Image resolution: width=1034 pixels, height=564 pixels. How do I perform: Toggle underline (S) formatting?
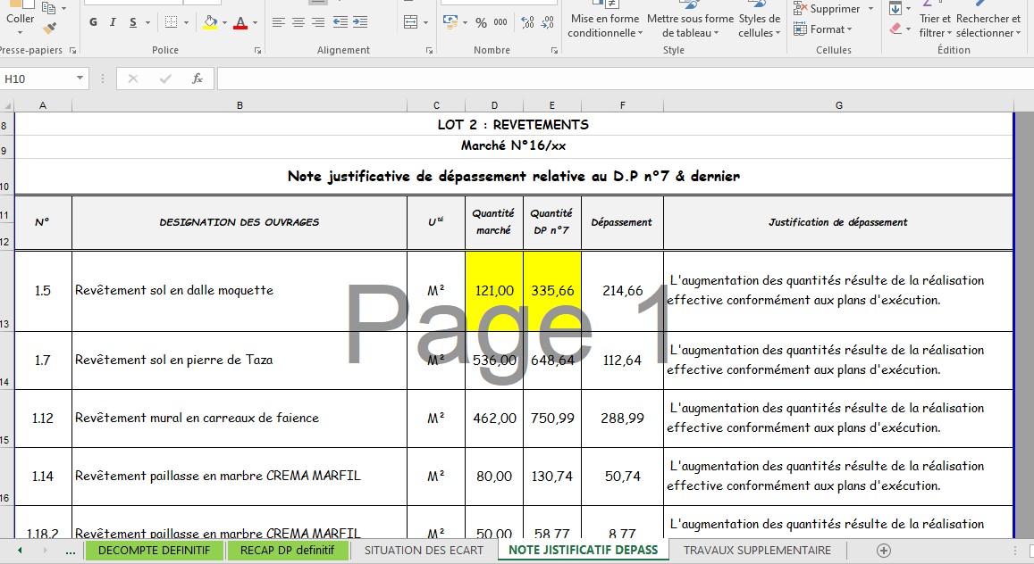132,22
